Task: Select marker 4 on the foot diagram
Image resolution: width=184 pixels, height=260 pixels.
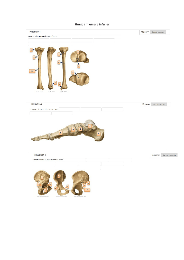Action: click(73, 130)
